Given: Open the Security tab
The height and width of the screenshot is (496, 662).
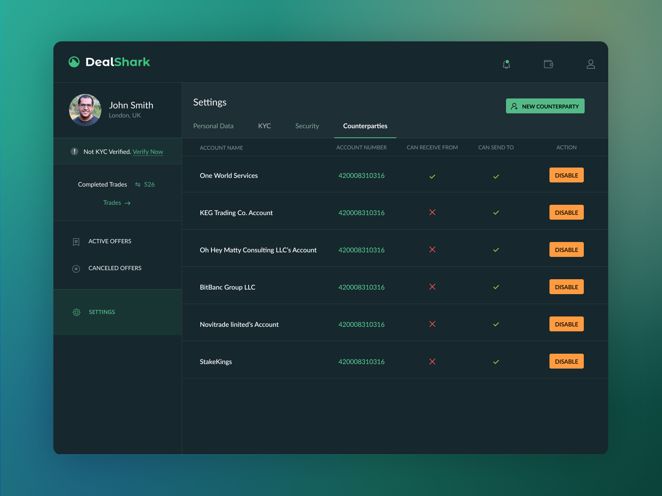Looking at the screenshot, I should click(x=307, y=126).
